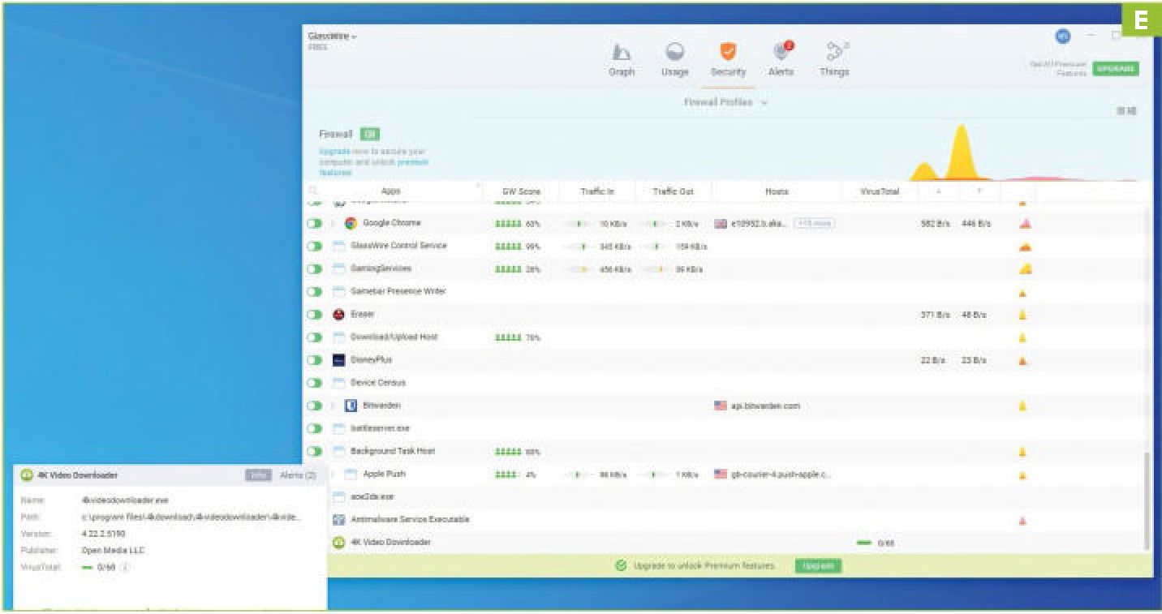Click the 4K Video Downloader icon in the list
1162x614 pixels.
(339, 542)
